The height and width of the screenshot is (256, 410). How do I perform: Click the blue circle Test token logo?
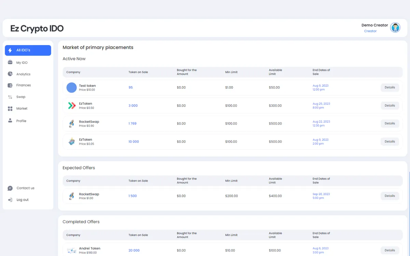tap(71, 87)
